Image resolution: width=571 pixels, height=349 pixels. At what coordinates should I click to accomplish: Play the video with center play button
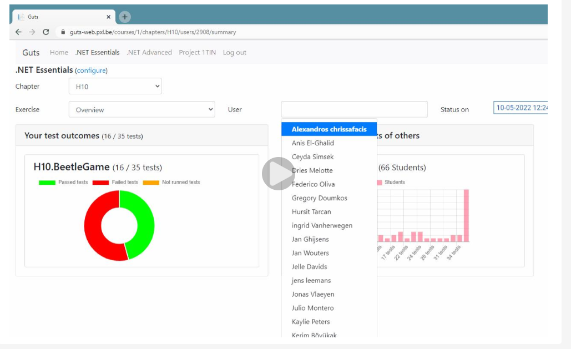[278, 174]
